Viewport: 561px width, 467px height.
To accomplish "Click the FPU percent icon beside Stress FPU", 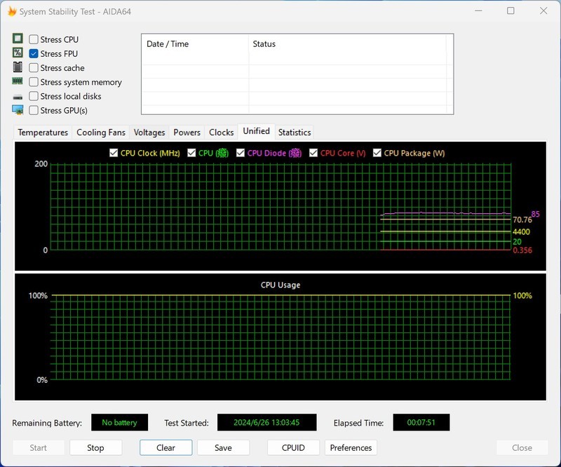I will (x=18, y=53).
